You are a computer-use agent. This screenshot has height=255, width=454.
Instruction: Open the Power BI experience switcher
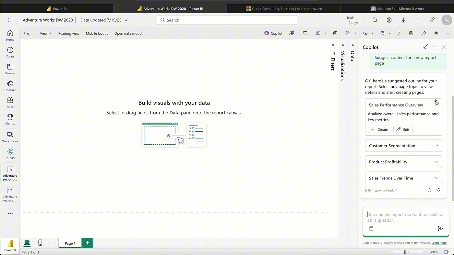10,246
